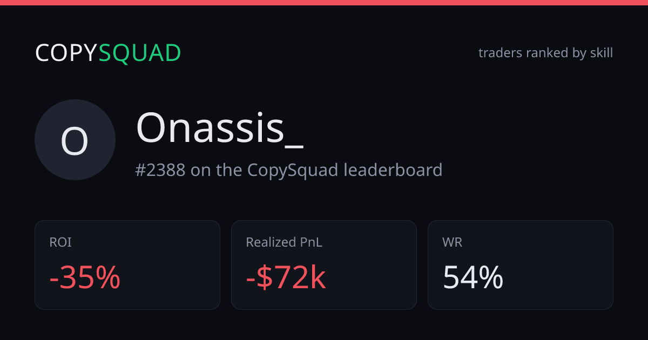This screenshot has height=340, width=648.
Task: Select the WR stat card
Action: (521, 265)
